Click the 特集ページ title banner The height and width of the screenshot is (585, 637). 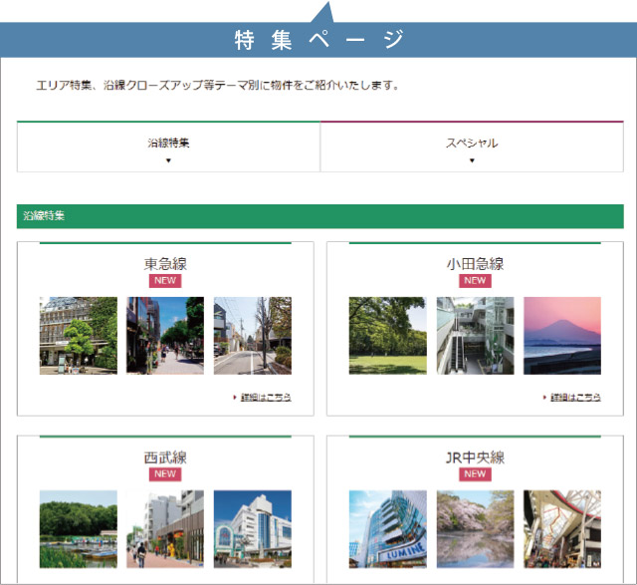coord(318,40)
